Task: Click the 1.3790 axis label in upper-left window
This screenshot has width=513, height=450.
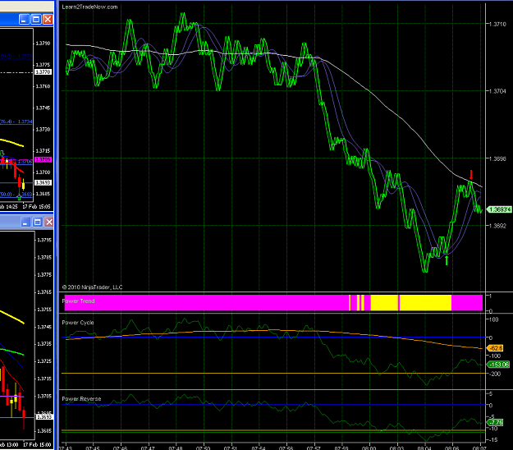Action: (44, 44)
